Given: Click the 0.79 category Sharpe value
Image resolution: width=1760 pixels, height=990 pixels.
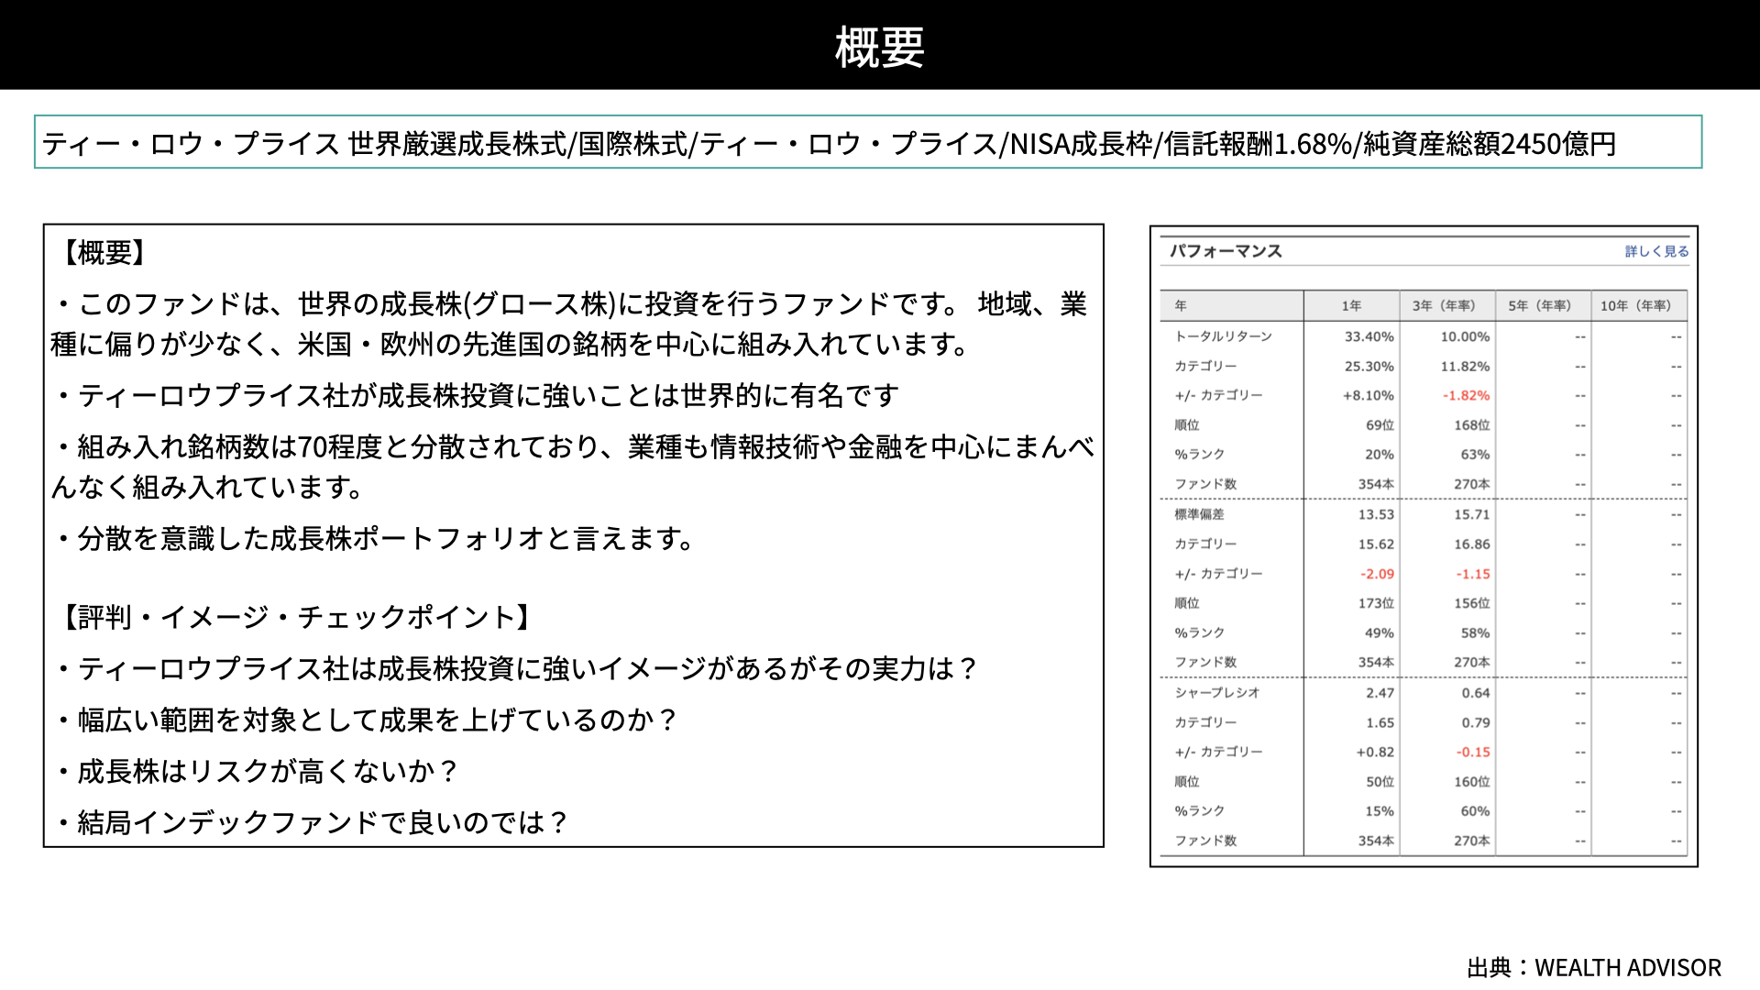Looking at the screenshot, I should pyautogui.click(x=1476, y=722).
